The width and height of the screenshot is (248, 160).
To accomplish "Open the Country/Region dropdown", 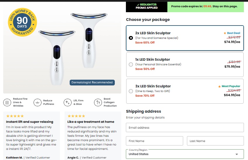I will [185, 154].
